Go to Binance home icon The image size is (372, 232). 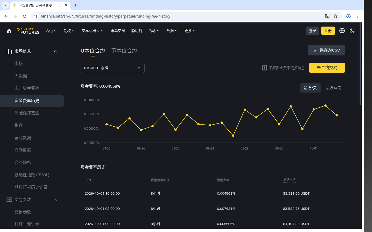(x=9, y=31)
